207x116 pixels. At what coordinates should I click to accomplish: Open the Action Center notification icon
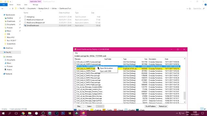point(202,113)
